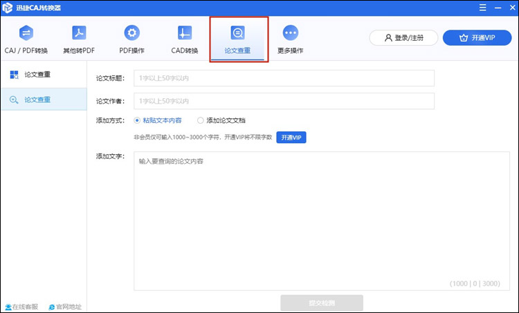
Task: Open the 其他转PDF tool
Action: (79, 39)
